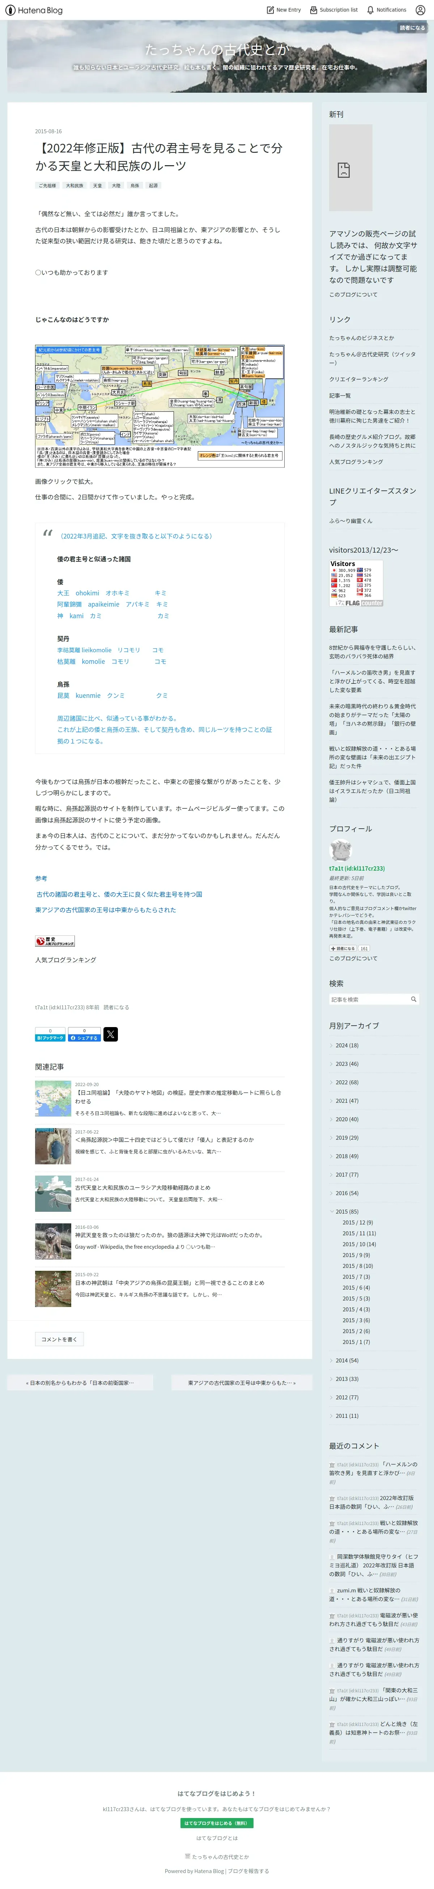Select the 烏孫 tag

pos(135,185)
